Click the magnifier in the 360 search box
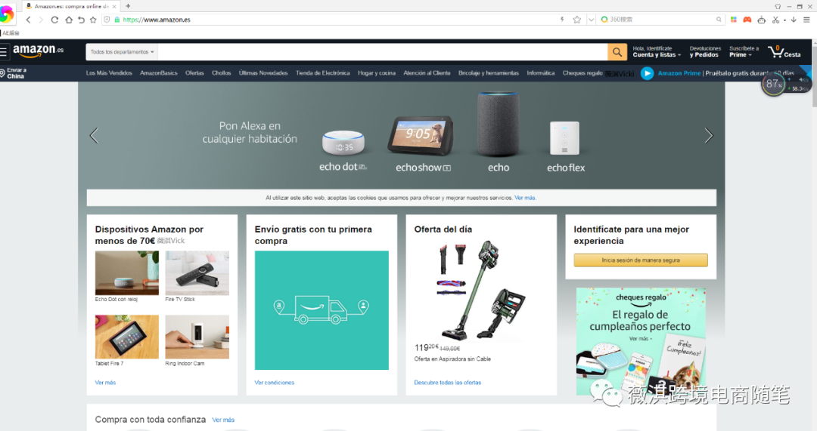 click(x=719, y=19)
